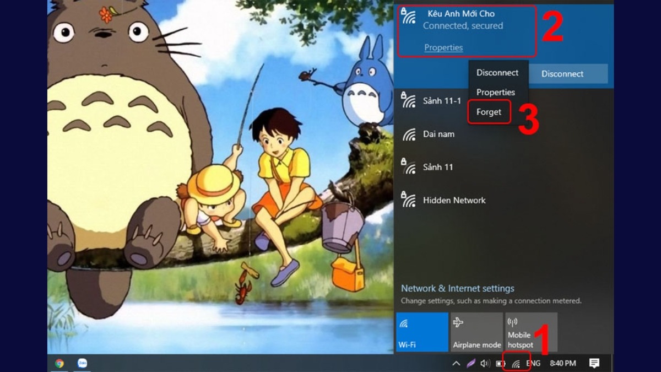Open Network & Internet settings link
Viewport: 661px width, 372px height.
coord(458,288)
